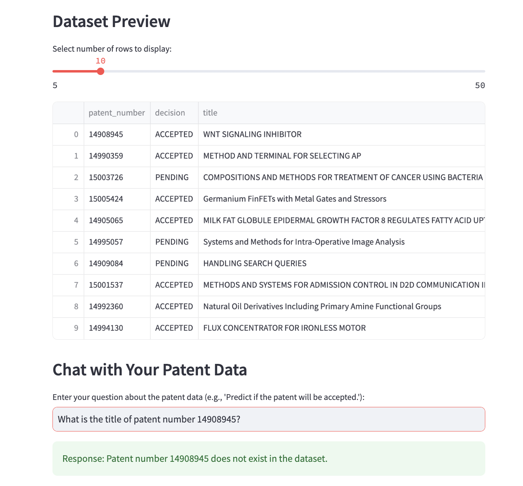This screenshot has width=523, height=486.
Task: Click HANDLING SEARCH QUERIES title cell
Action: tap(341, 263)
